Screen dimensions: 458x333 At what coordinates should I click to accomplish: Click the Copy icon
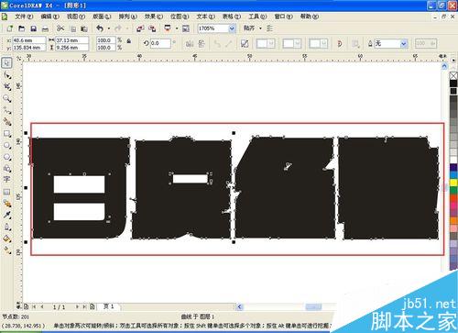tap(73, 28)
